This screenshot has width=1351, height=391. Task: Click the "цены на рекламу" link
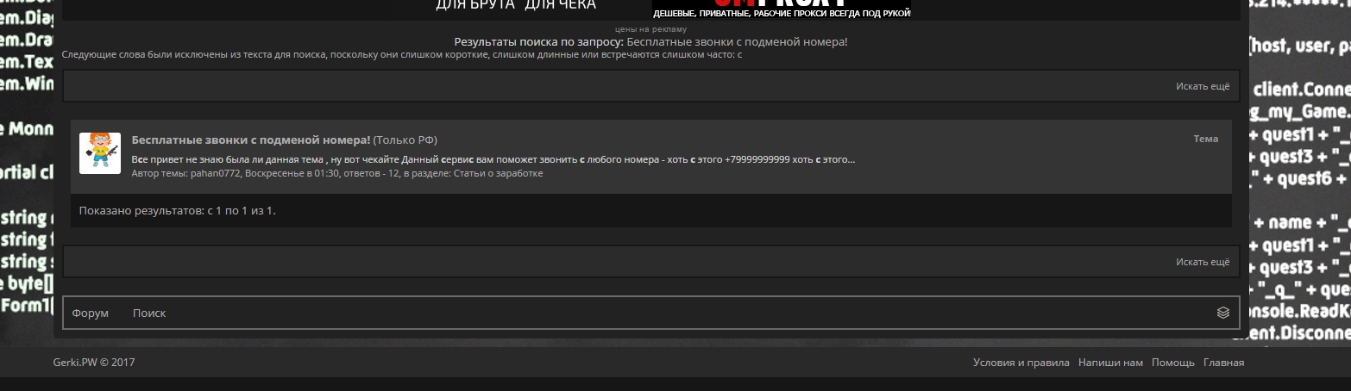pyautogui.click(x=650, y=29)
